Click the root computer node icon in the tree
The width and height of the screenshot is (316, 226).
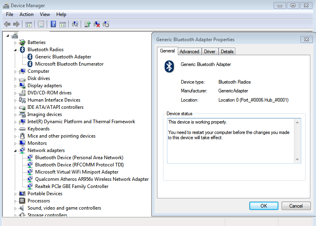[15, 36]
